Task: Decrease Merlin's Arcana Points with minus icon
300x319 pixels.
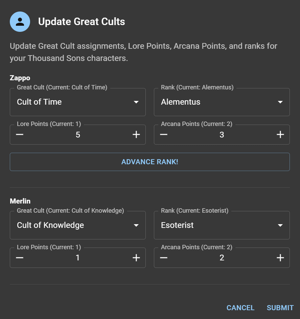Action: pyautogui.click(x=164, y=258)
